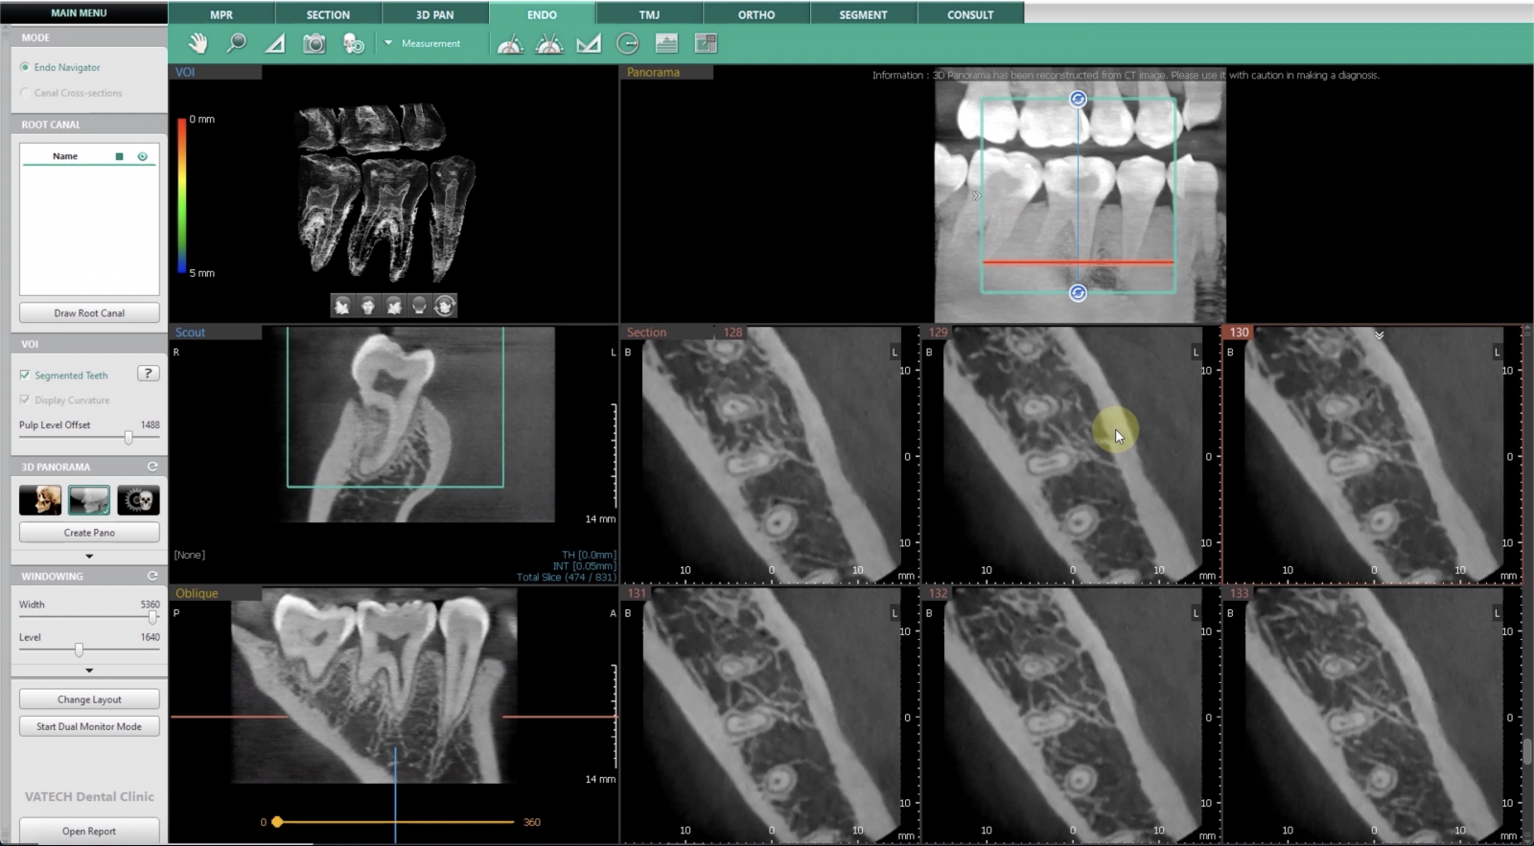Select the circle length measurement tool
This screenshot has width=1534, height=846.
coord(628,43)
